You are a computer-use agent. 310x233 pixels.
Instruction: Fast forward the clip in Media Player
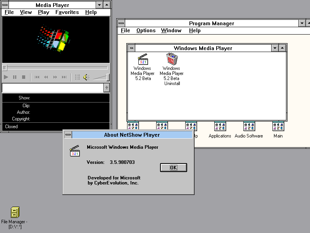tap(55, 77)
